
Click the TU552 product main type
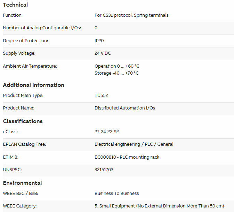click(101, 96)
